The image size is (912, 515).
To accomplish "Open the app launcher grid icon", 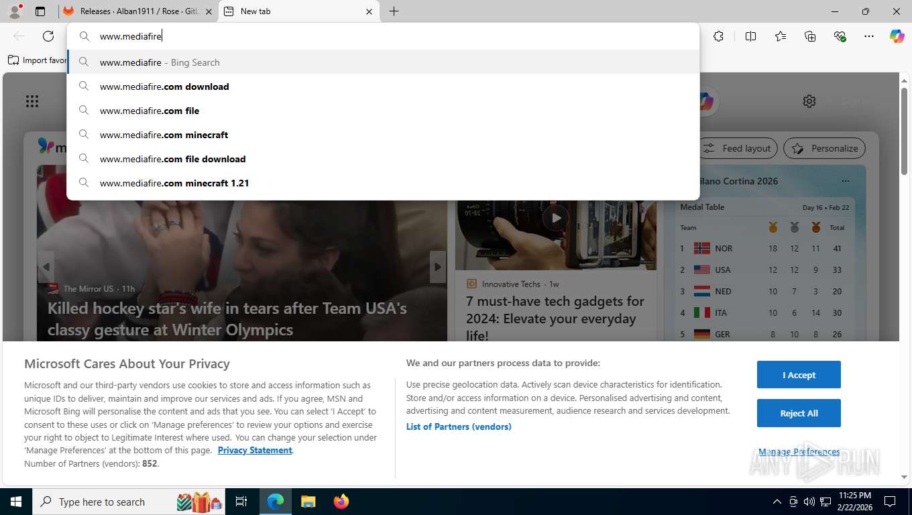I will [32, 101].
